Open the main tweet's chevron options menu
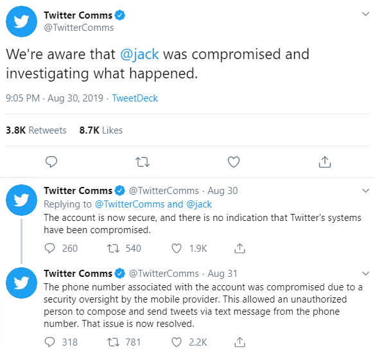The image size is (375, 352). [x=365, y=14]
